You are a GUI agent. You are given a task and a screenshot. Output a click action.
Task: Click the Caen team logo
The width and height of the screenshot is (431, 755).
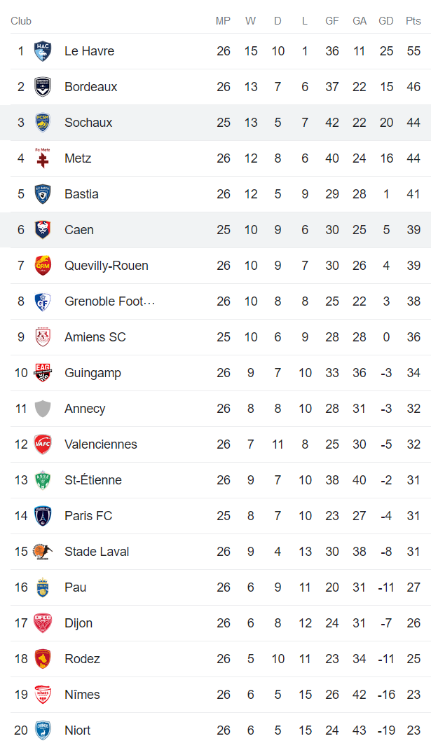pyautogui.click(x=43, y=230)
